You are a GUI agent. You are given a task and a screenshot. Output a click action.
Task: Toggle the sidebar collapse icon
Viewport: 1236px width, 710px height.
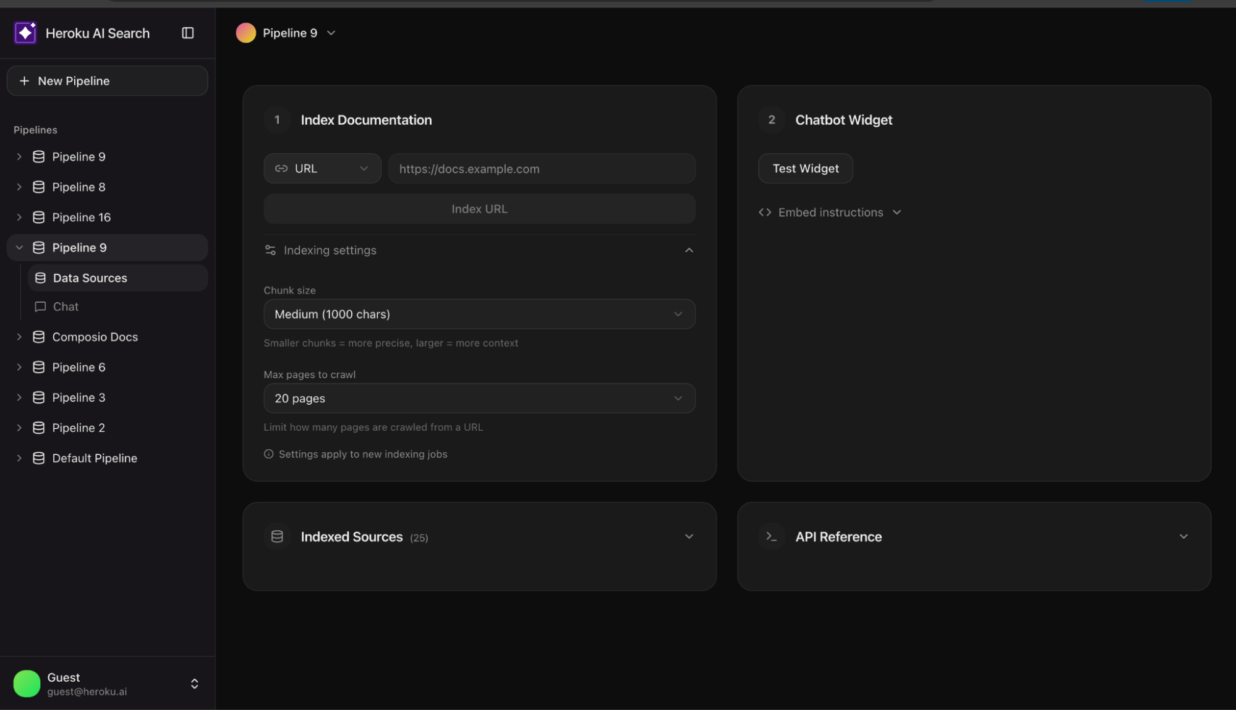(188, 33)
